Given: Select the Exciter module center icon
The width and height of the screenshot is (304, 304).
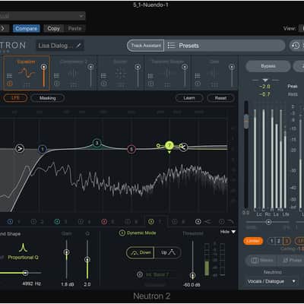Looking at the screenshot, I should point(121,74).
